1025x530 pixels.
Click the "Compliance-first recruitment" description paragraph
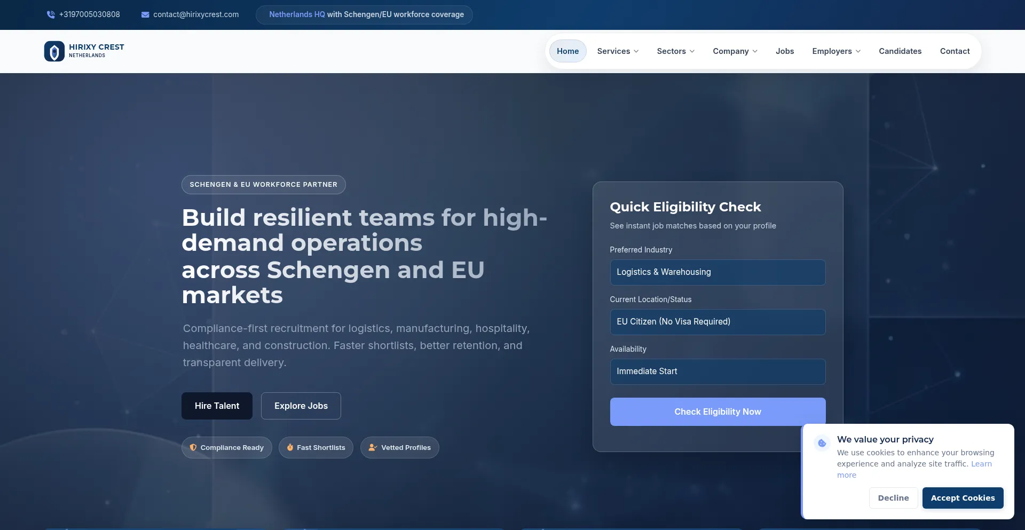356,345
